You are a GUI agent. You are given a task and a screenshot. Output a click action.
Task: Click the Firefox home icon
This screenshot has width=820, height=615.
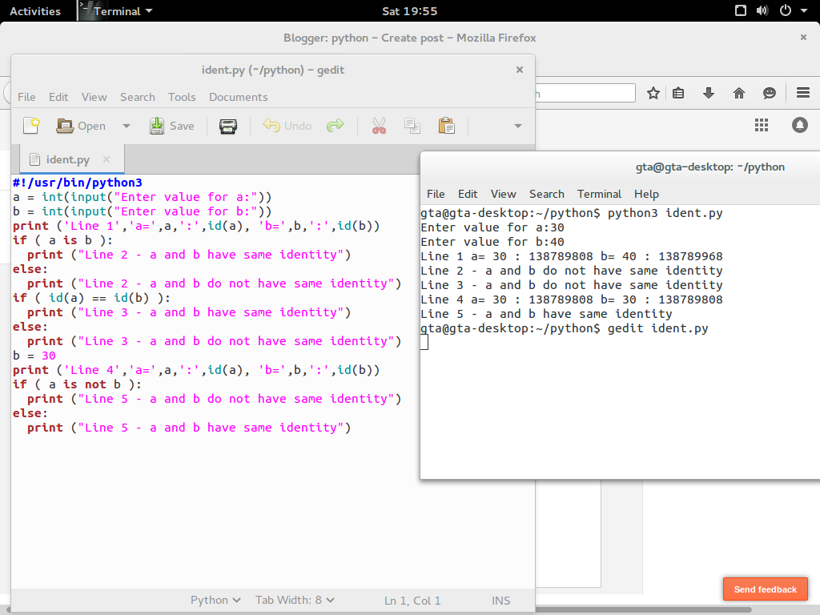739,93
